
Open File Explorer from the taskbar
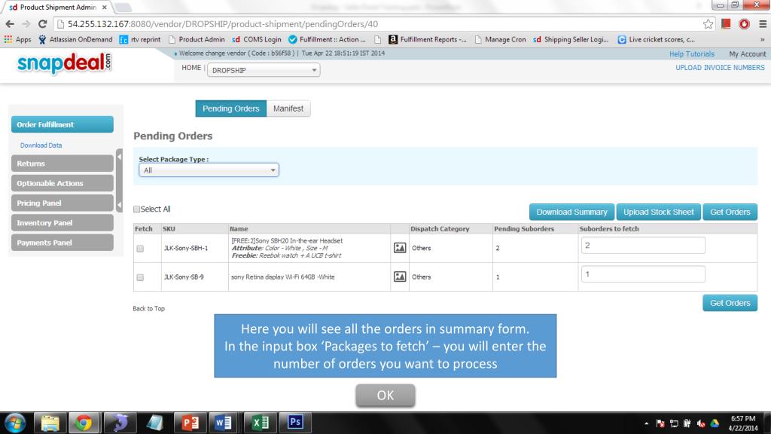(50, 423)
